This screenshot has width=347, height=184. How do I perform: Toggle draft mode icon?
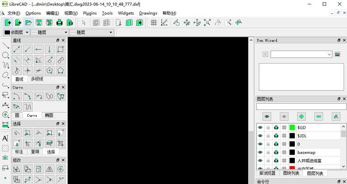pyautogui.click(x=164, y=23)
